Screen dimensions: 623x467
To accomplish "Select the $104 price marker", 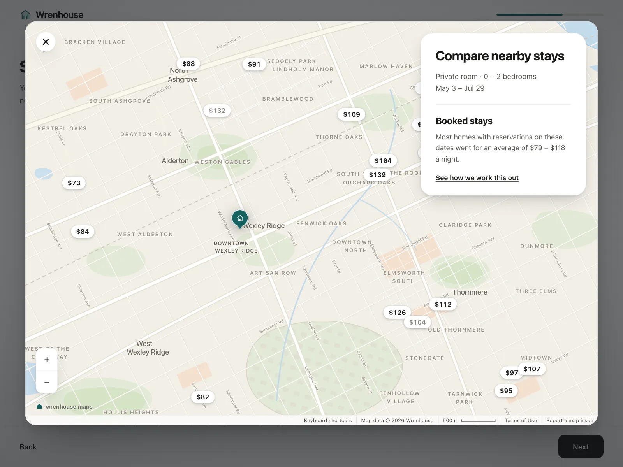I will pyautogui.click(x=417, y=322).
